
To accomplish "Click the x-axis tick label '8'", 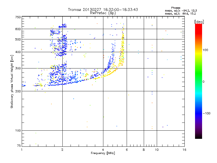I will tap(144, 150).
